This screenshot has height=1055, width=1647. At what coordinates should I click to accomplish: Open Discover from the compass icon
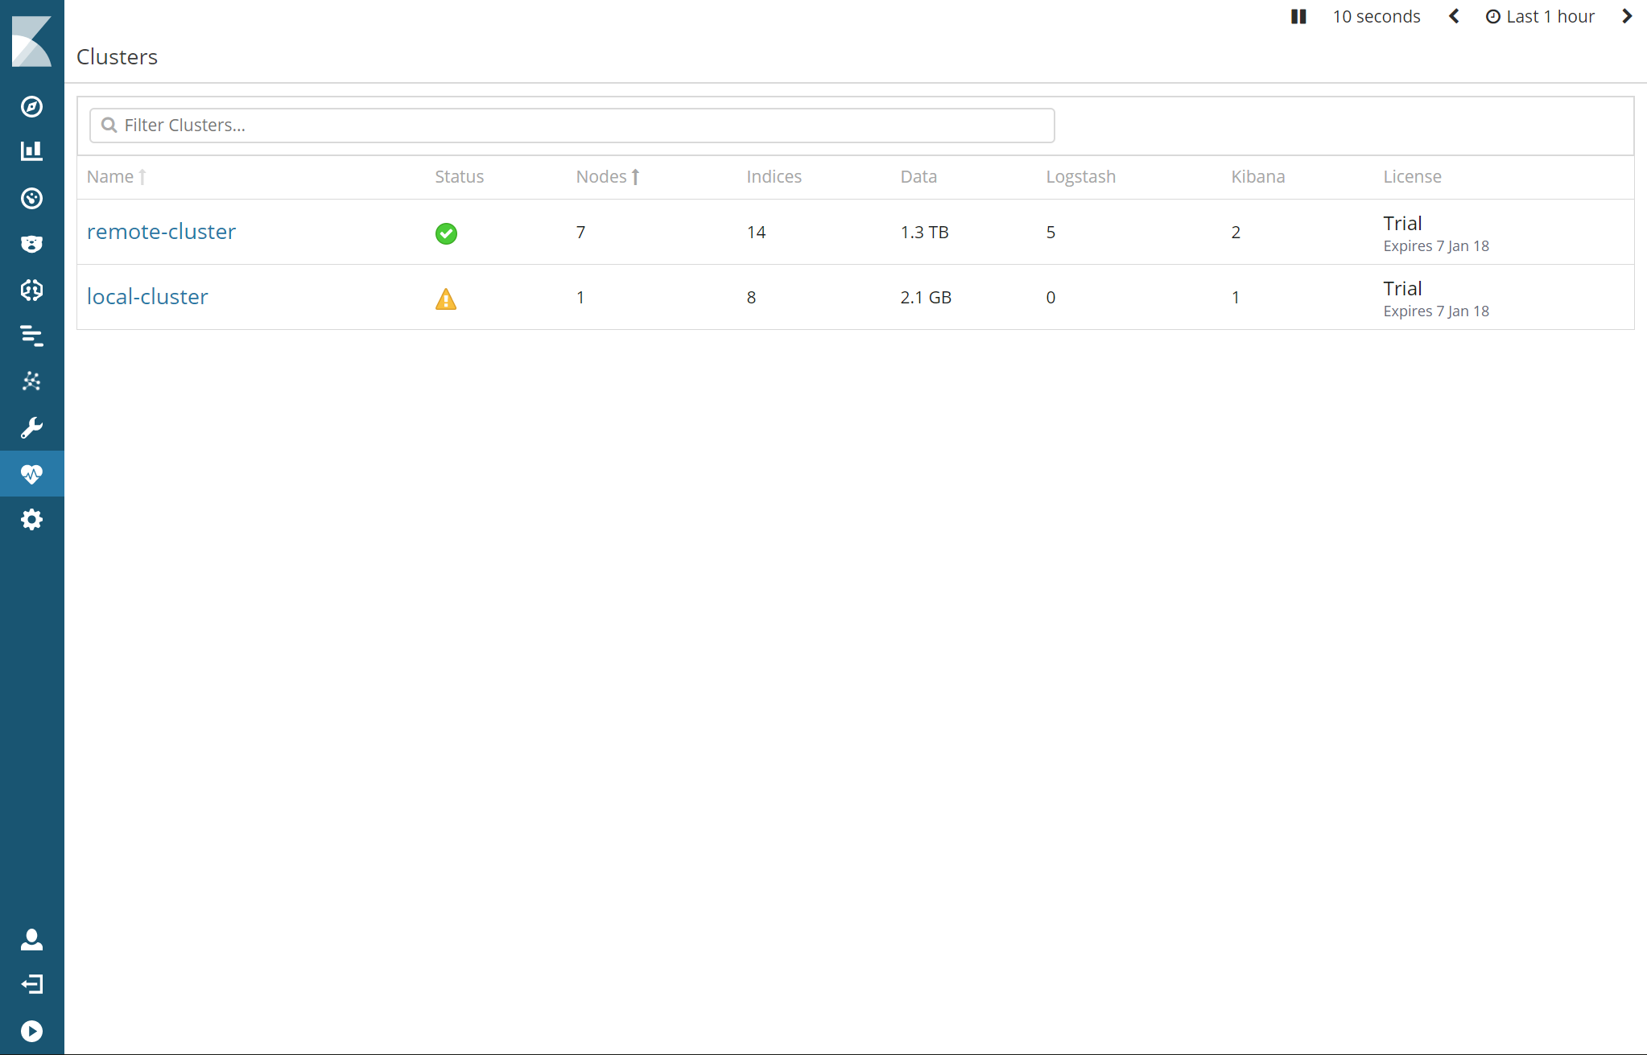(x=31, y=107)
